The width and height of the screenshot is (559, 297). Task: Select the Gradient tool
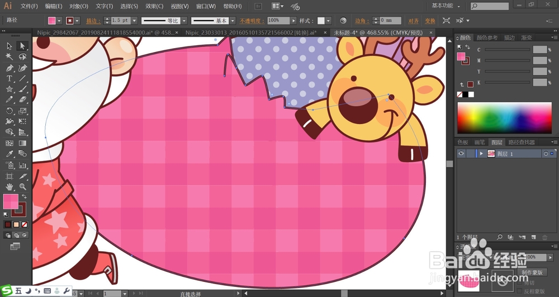coord(22,143)
